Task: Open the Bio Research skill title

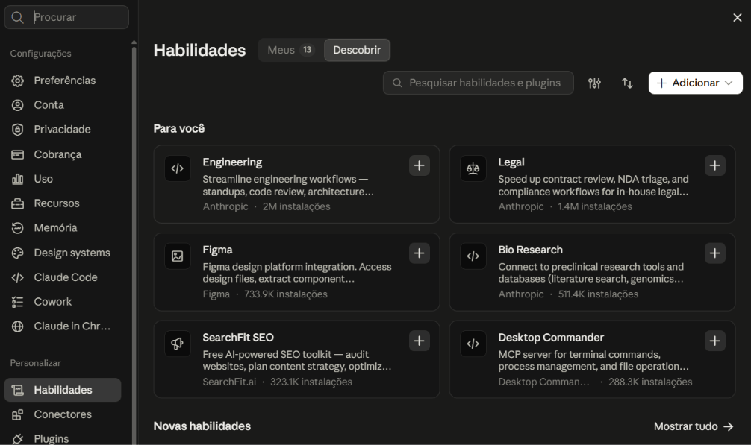Action: click(530, 250)
